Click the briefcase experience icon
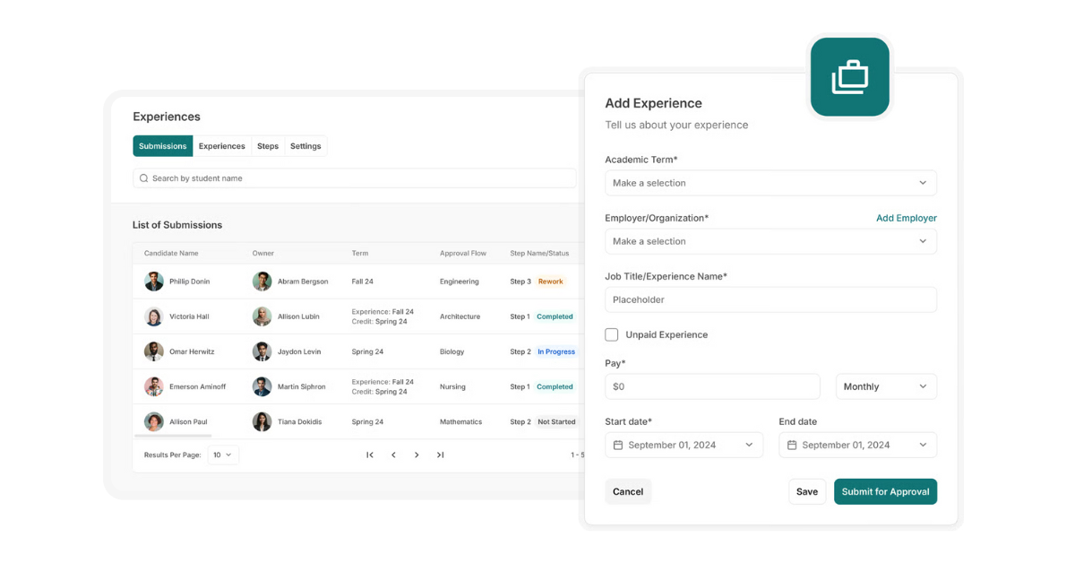 pyautogui.click(x=849, y=77)
